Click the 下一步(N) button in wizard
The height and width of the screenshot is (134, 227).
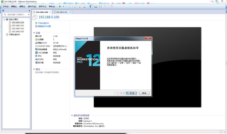click(x=131, y=93)
